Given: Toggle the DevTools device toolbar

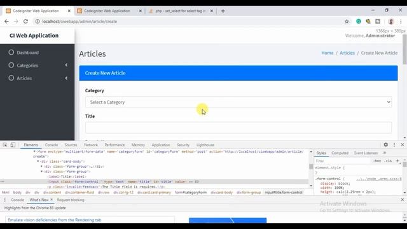Looking at the screenshot, I should [x=13, y=145].
